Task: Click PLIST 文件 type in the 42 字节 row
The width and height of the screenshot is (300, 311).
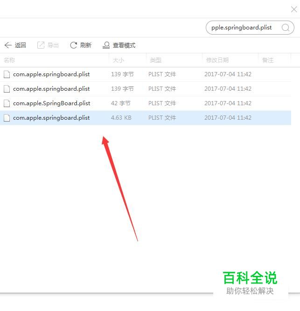Action: pyautogui.click(x=162, y=103)
